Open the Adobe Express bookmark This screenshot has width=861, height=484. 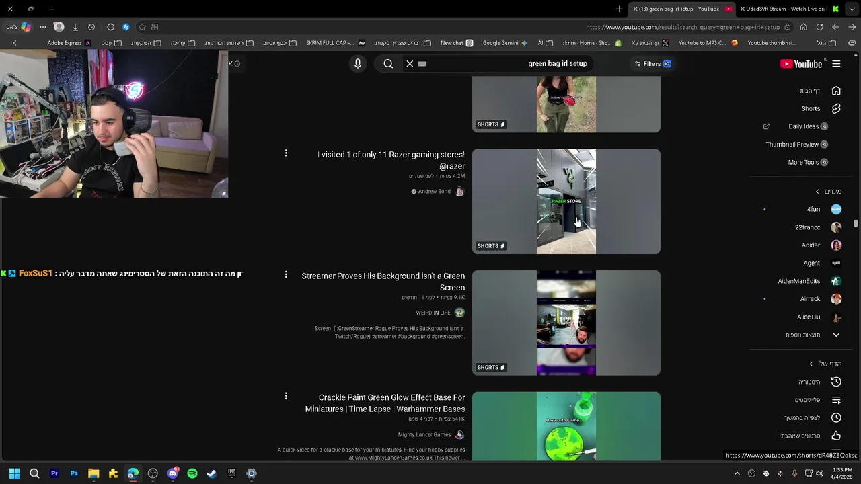coord(69,43)
